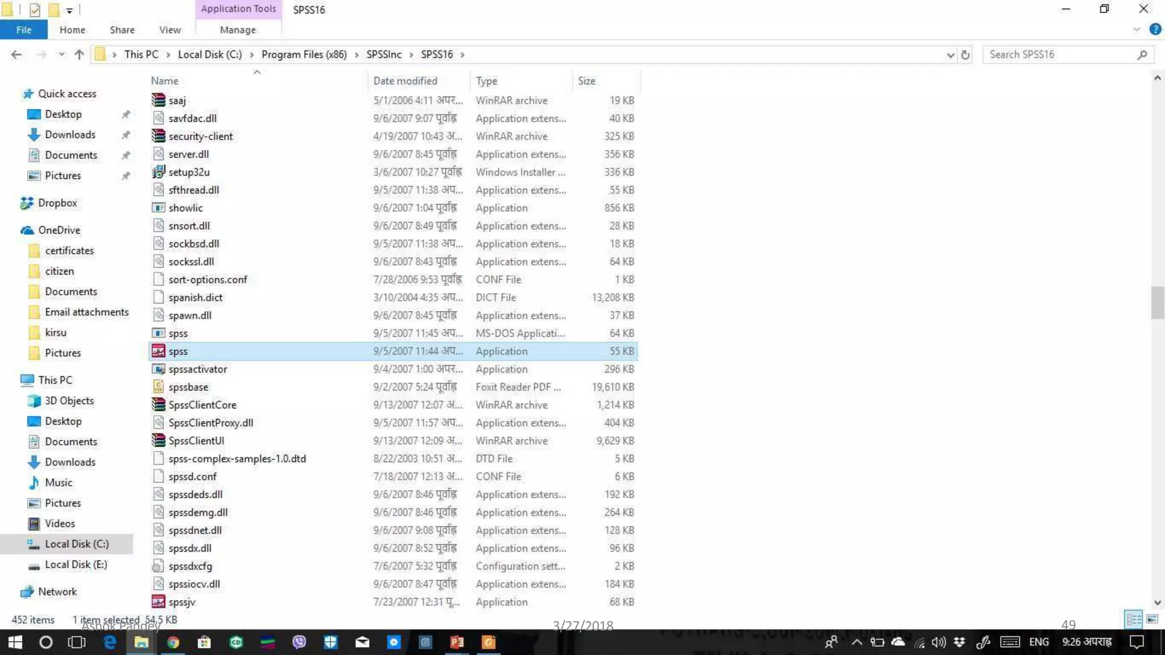Viewport: 1165px width, 655px height.
Task: Open the Help question mark icon
Action: [1155, 30]
